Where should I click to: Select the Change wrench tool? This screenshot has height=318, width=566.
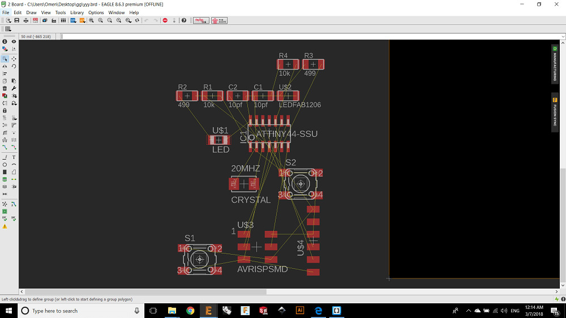click(x=14, y=88)
